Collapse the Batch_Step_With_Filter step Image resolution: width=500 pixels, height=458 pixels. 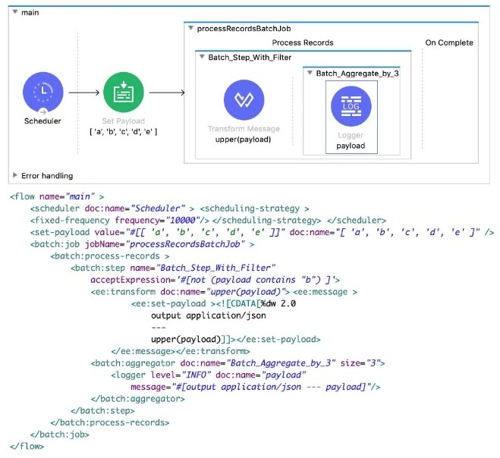pos(201,57)
